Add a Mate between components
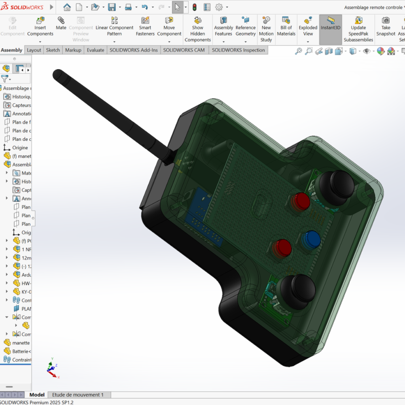The height and width of the screenshot is (405, 405). (x=61, y=24)
